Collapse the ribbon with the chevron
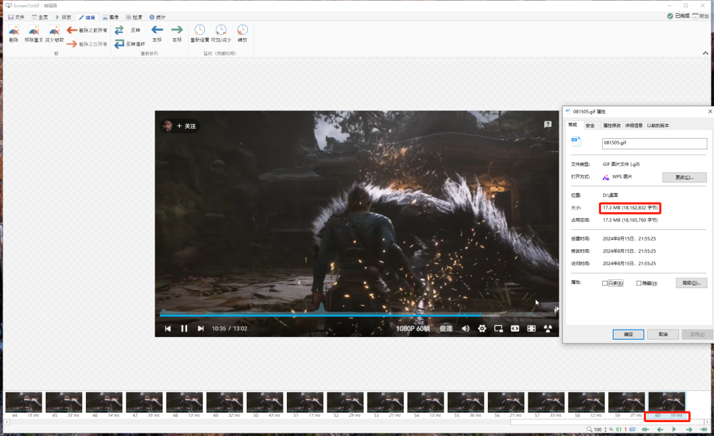 coord(705,54)
